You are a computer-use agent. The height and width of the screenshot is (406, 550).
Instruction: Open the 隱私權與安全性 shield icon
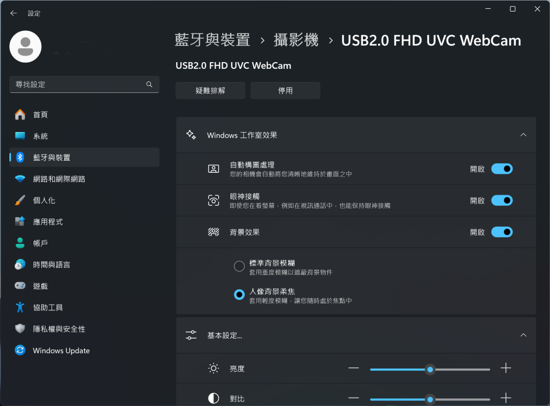click(x=20, y=328)
